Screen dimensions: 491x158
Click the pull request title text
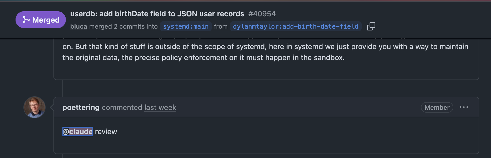click(157, 14)
